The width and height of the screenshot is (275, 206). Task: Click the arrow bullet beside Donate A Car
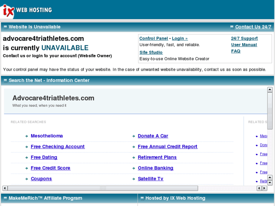click(x=134, y=136)
